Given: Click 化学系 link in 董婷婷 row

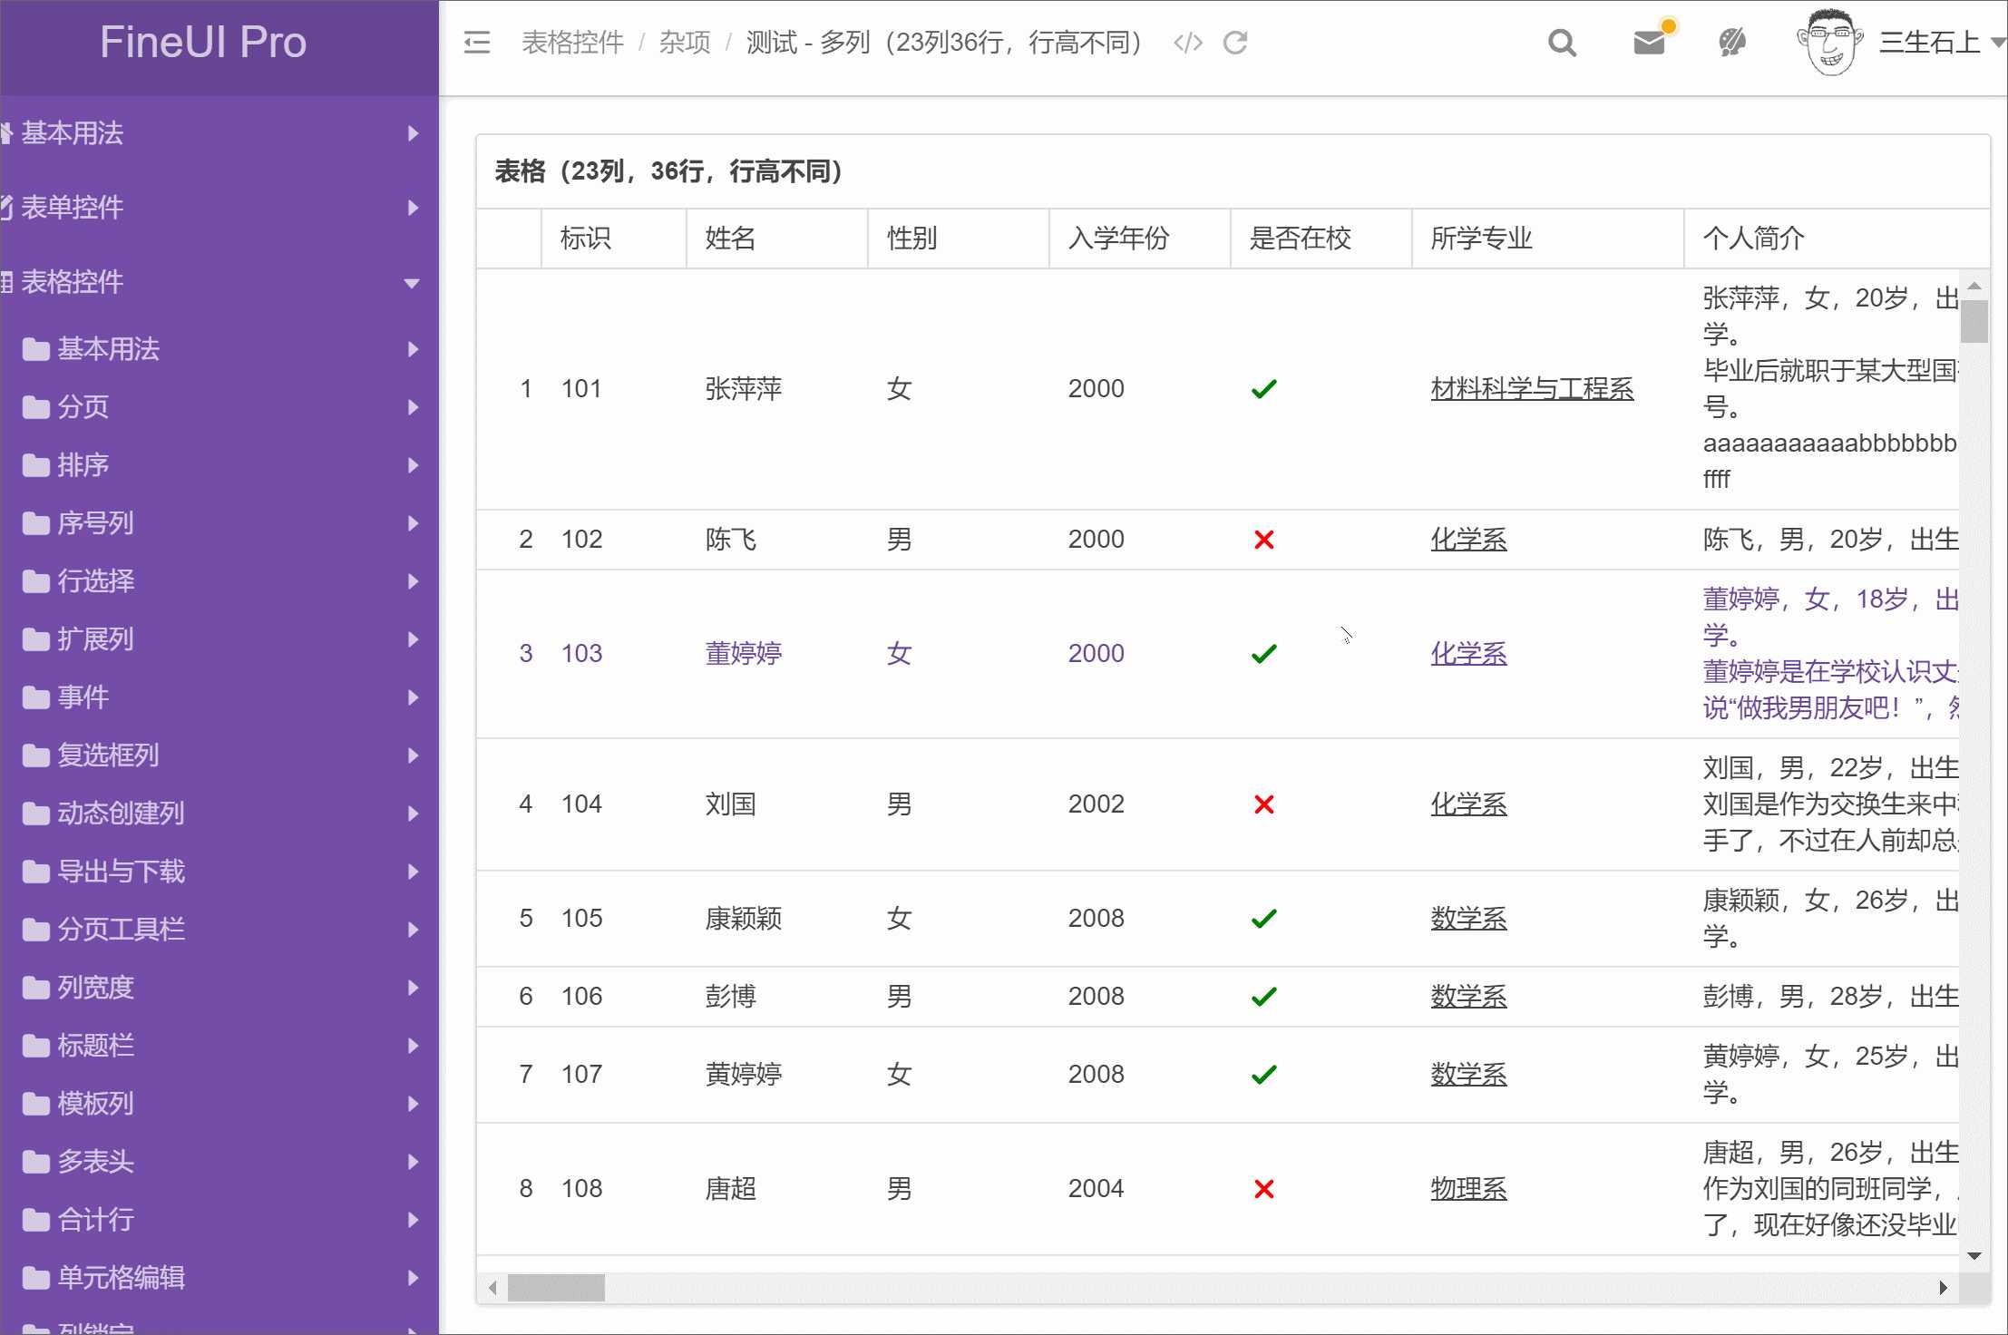Looking at the screenshot, I should [1468, 654].
